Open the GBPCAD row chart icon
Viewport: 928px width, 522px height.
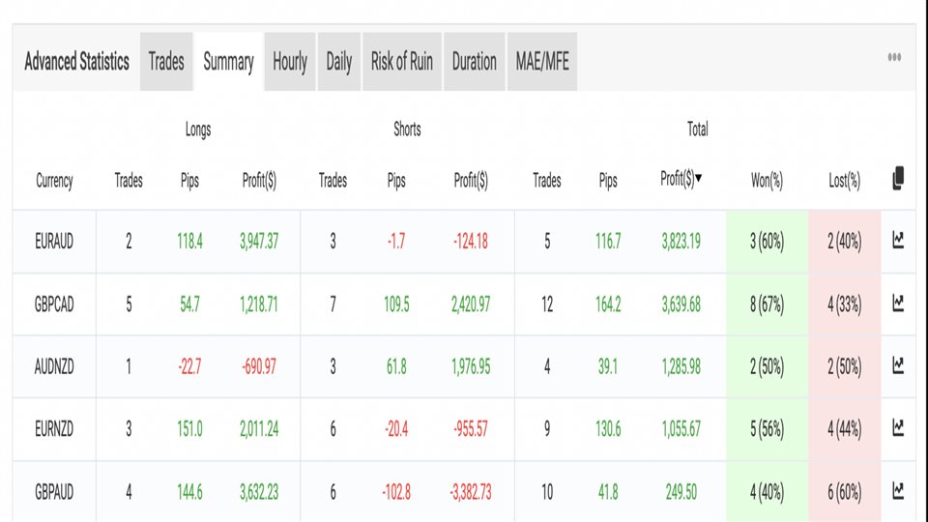[898, 303]
